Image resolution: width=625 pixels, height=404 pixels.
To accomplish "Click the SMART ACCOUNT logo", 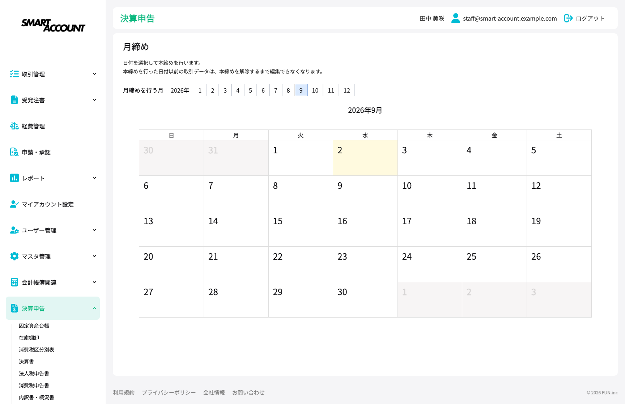I will coord(53,25).
